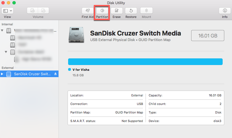Screen dimensions: 232x138
Task: Run First Aid on the disk
Action: pyautogui.click(x=88, y=10)
